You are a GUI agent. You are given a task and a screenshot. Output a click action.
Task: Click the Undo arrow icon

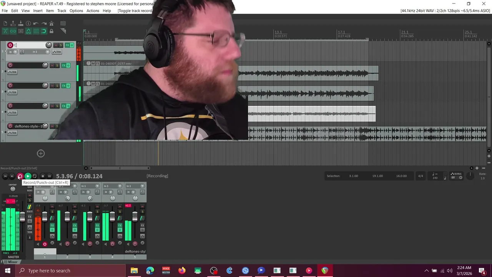pyautogui.click(x=36, y=23)
